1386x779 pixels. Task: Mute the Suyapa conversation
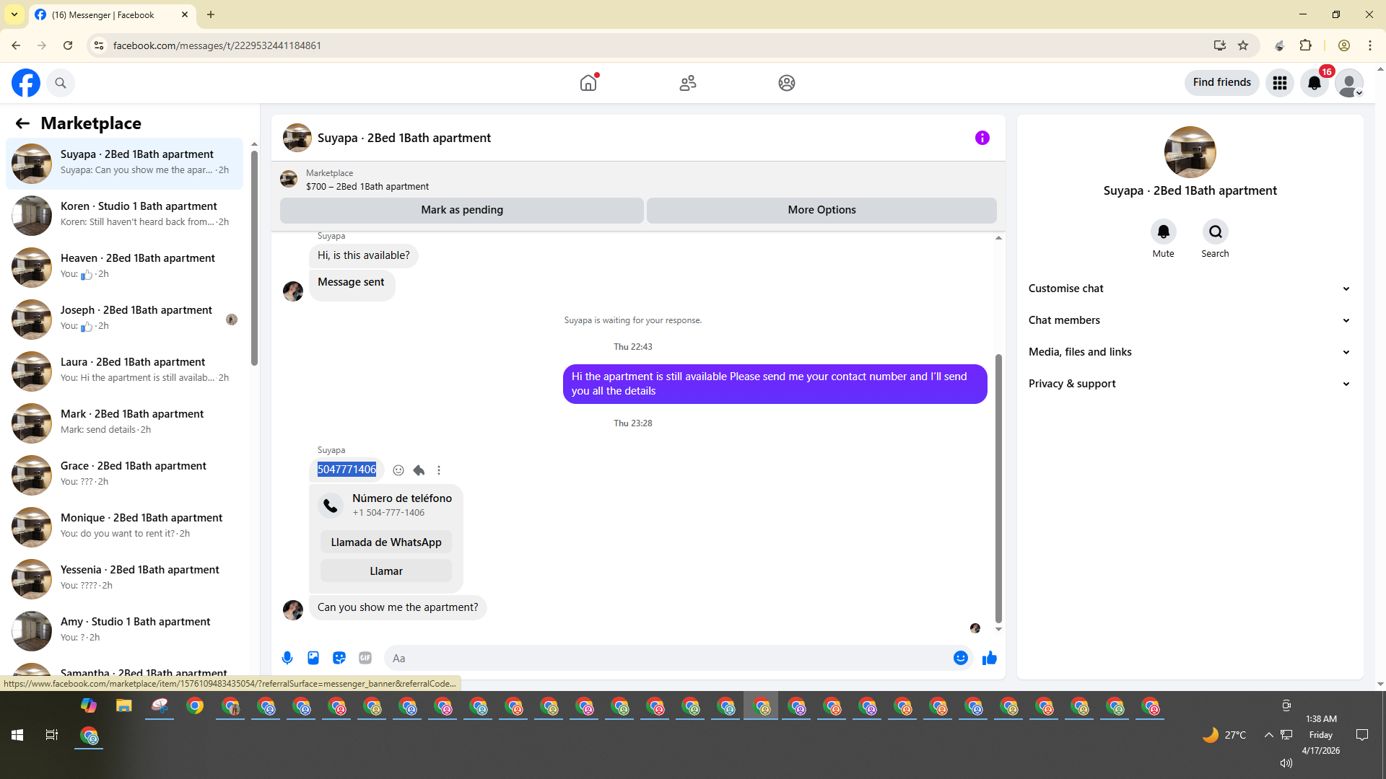point(1163,232)
